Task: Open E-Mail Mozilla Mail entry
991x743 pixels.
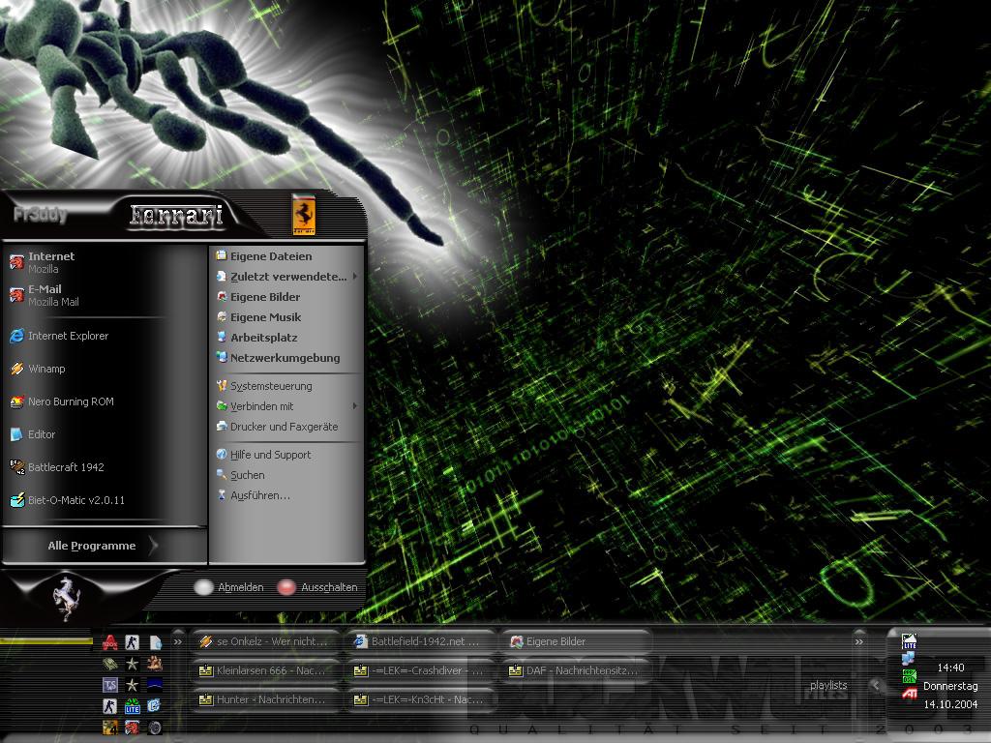Action: (x=105, y=295)
